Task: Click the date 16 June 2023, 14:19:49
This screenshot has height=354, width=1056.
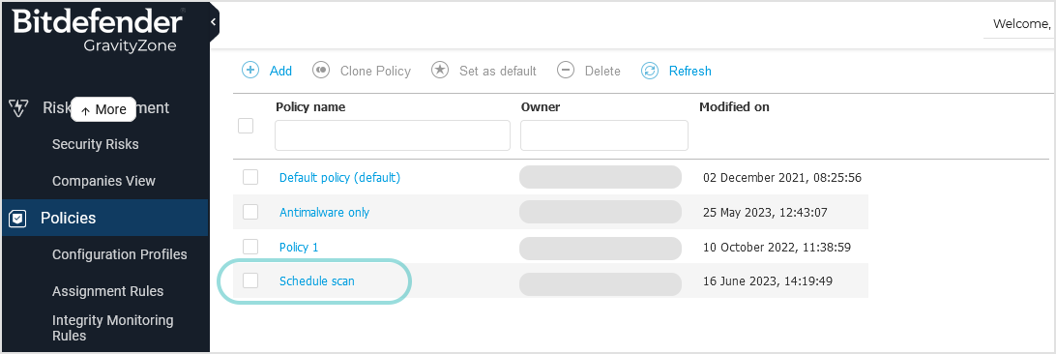Action: (768, 281)
